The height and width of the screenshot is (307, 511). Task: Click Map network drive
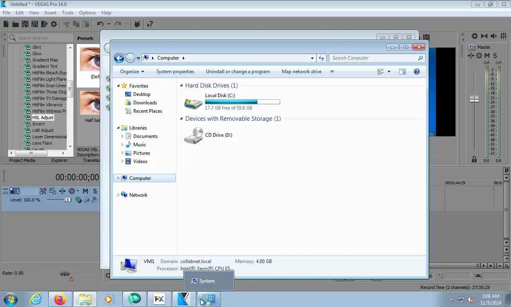pyautogui.click(x=301, y=72)
